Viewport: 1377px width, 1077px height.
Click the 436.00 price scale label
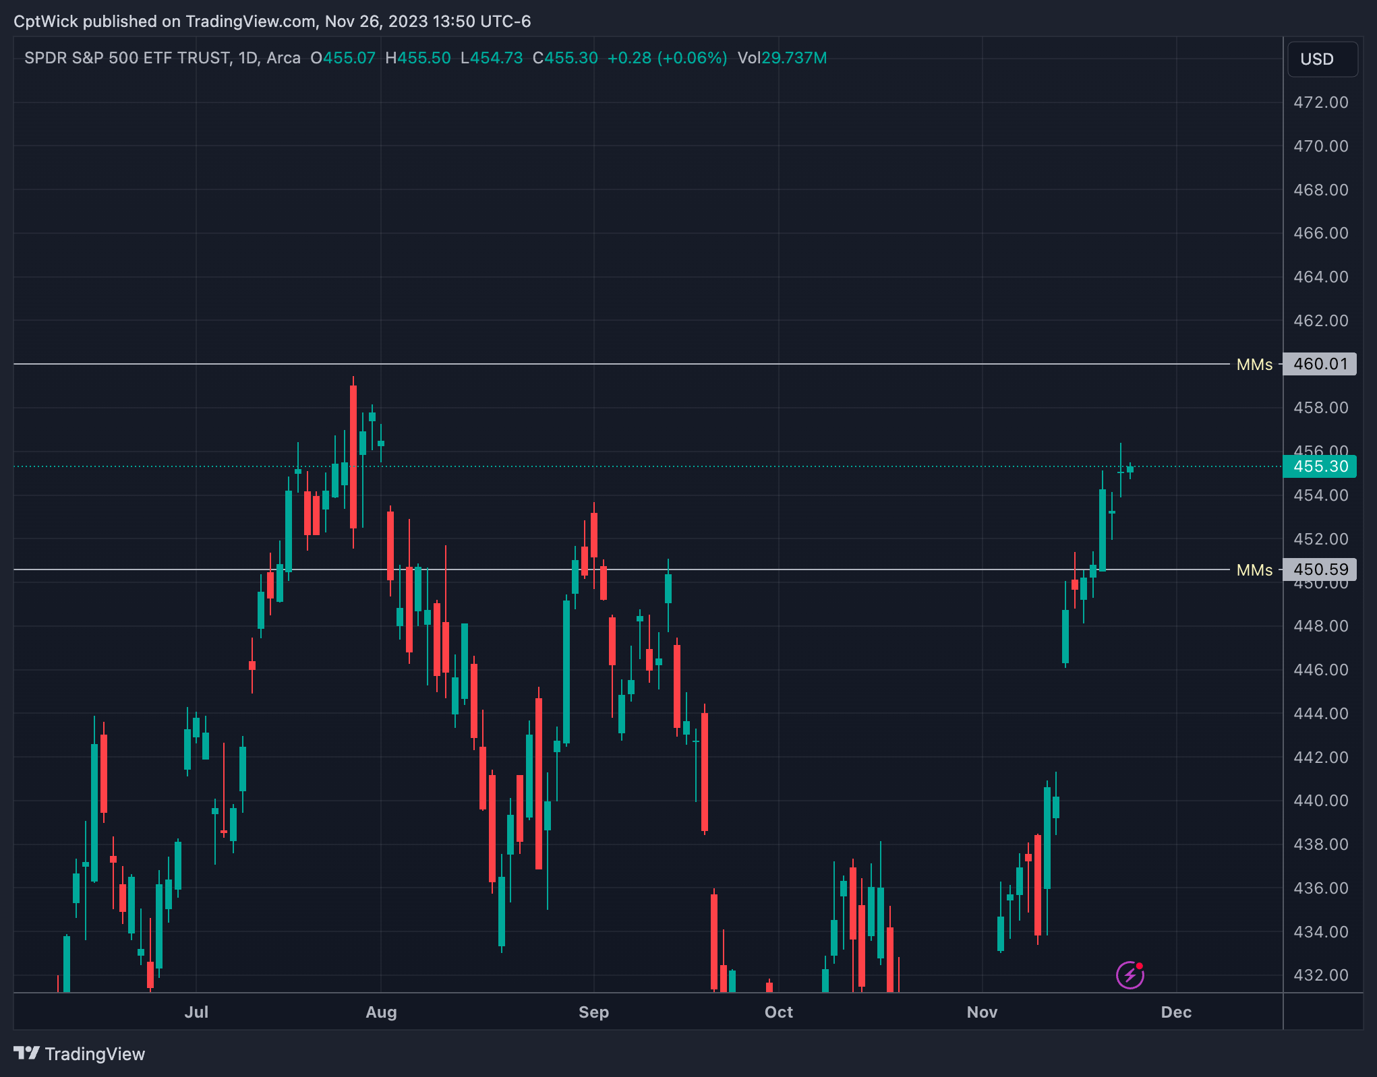tap(1321, 888)
